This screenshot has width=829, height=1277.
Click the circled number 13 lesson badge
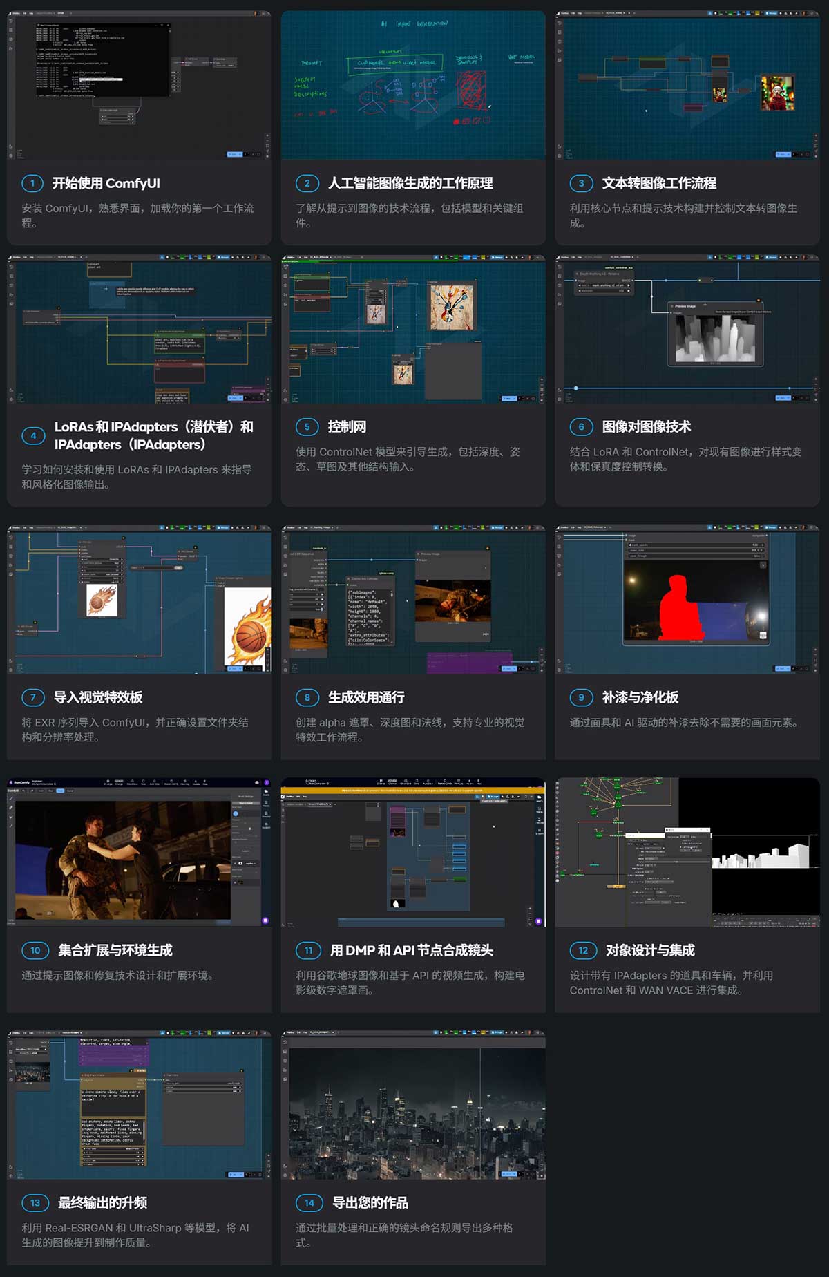click(x=35, y=1202)
